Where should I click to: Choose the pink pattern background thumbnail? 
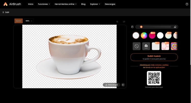coord(165,46)
